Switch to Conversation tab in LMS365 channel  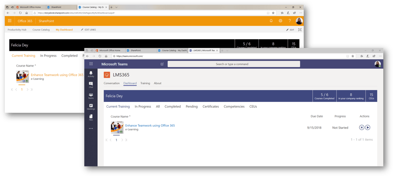click(112, 83)
